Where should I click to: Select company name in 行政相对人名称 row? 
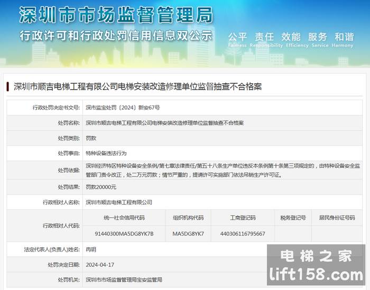119,202
